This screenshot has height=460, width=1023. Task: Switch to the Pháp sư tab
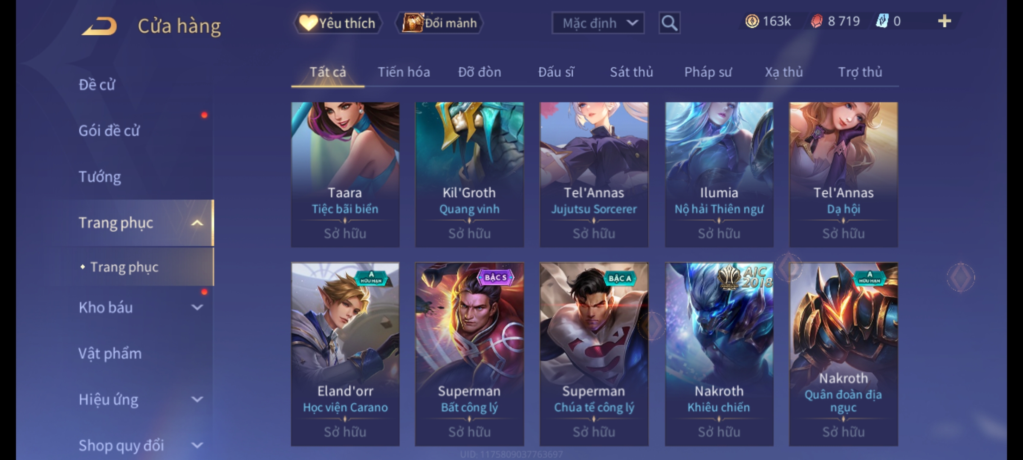click(x=708, y=72)
